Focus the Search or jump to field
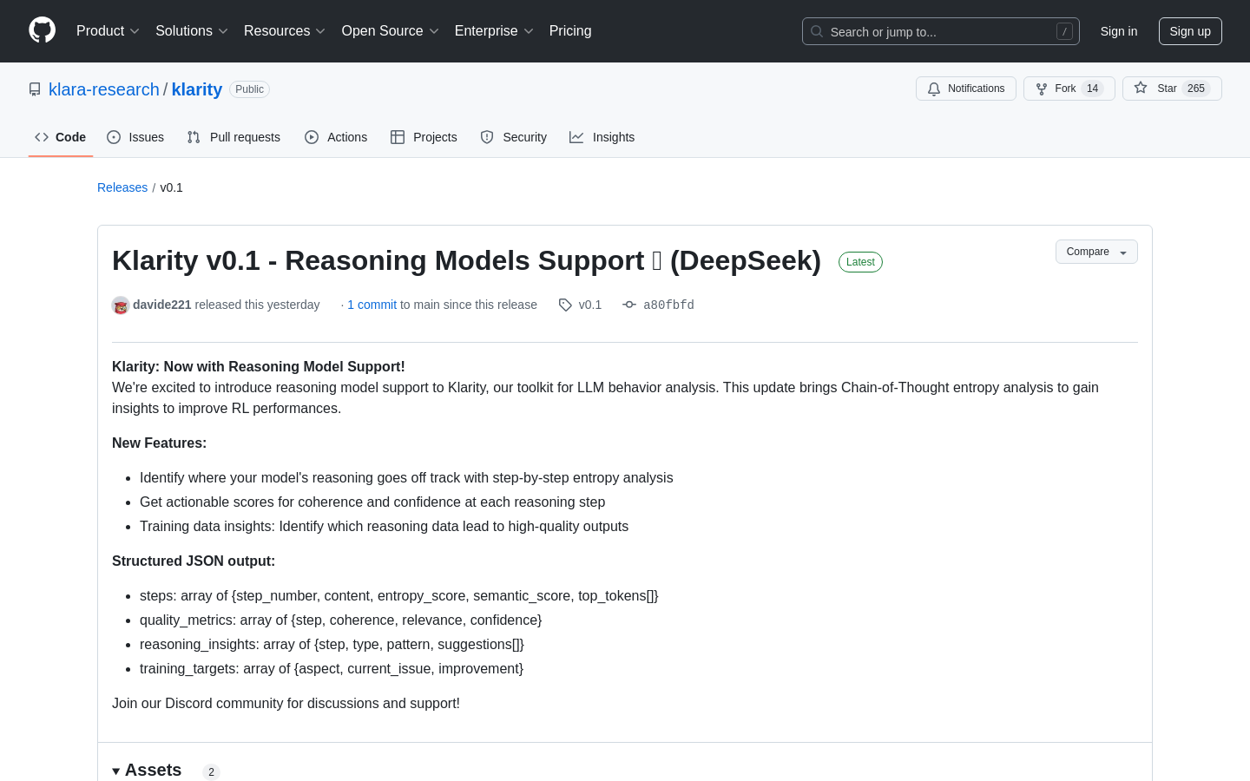 click(941, 31)
